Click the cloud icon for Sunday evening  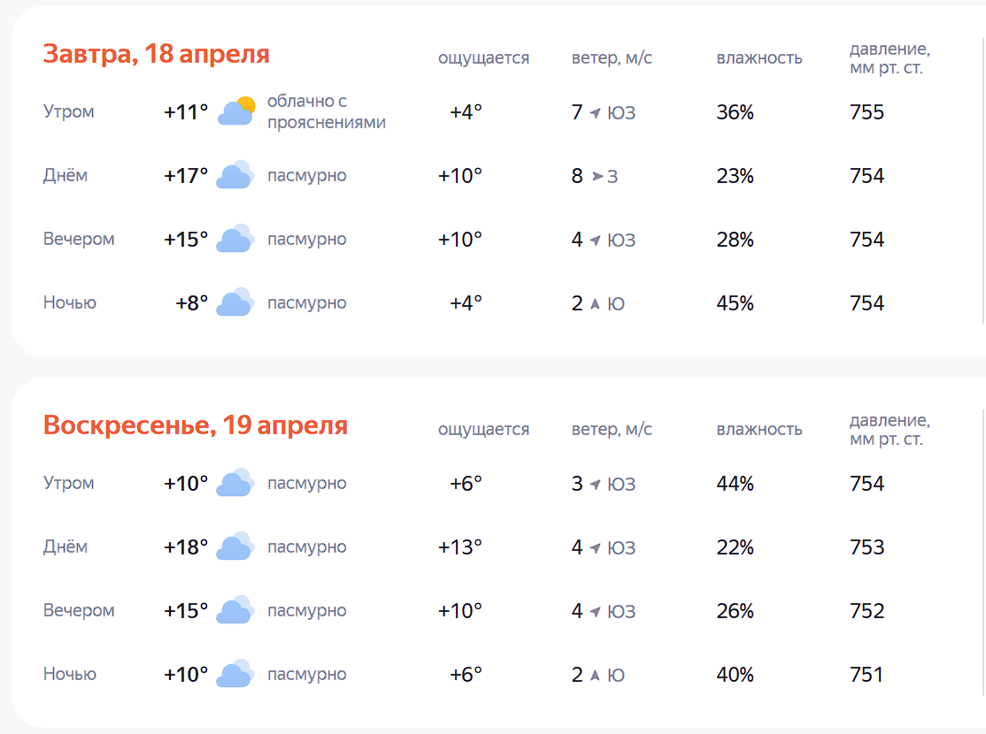pos(236,610)
